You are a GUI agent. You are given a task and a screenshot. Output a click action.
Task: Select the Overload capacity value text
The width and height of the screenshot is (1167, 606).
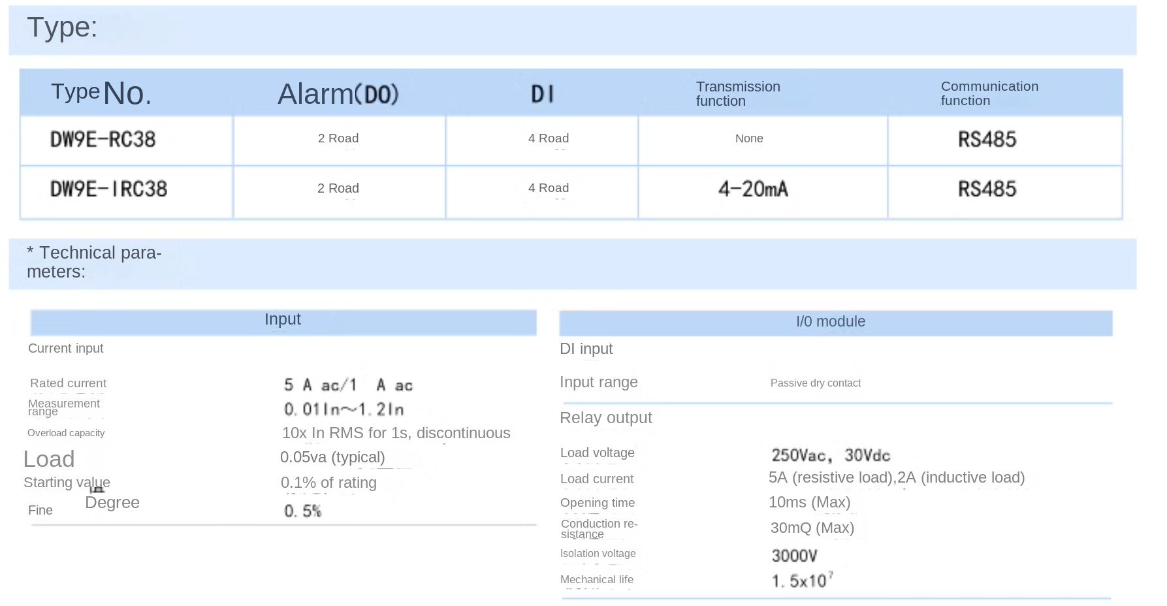point(396,433)
